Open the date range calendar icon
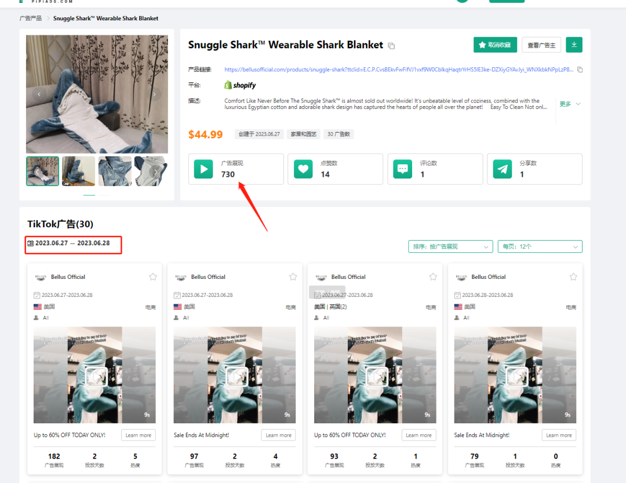Screen dimensions: 626x483 pos(30,243)
